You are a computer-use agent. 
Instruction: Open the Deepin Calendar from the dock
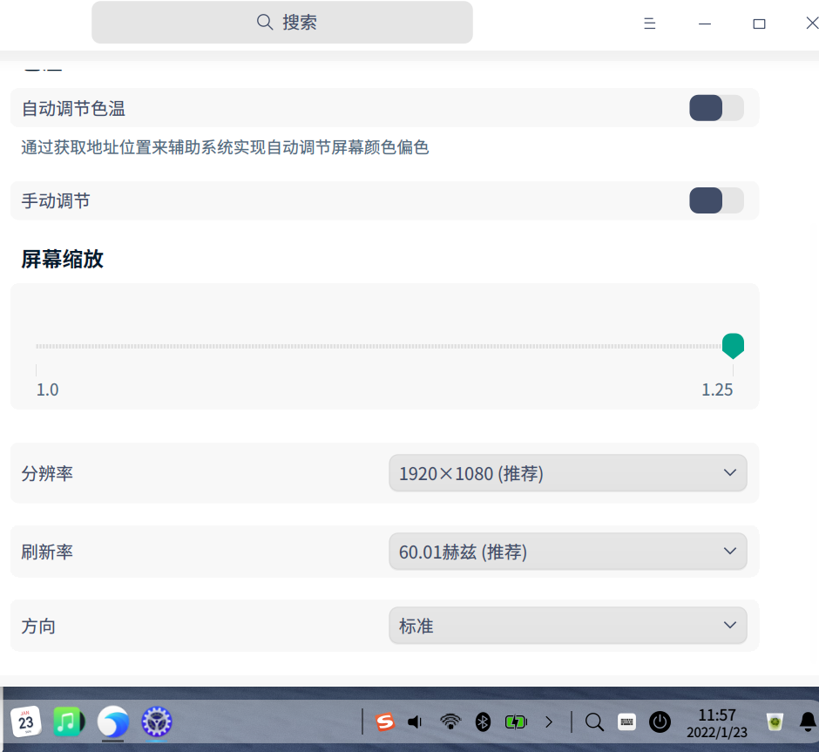coord(25,722)
